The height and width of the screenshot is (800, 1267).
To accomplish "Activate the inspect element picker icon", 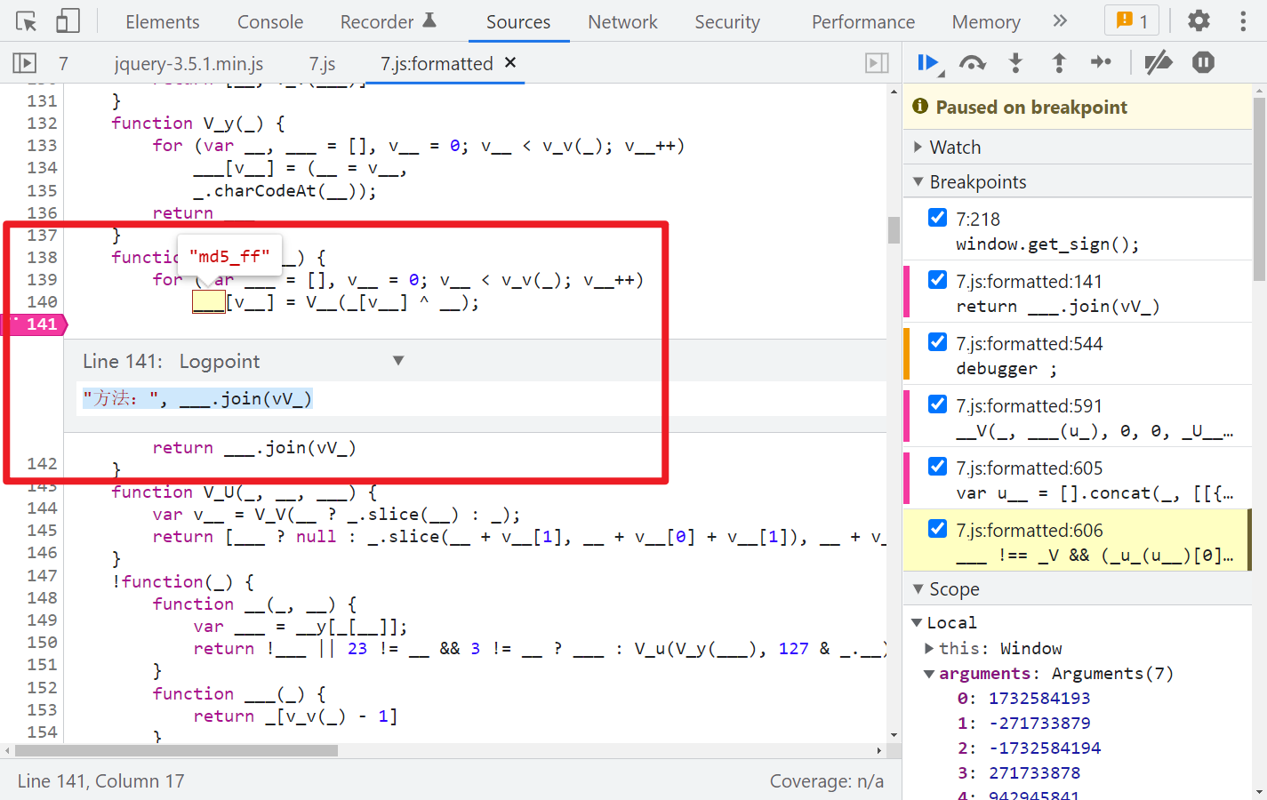I will click(x=27, y=21).
